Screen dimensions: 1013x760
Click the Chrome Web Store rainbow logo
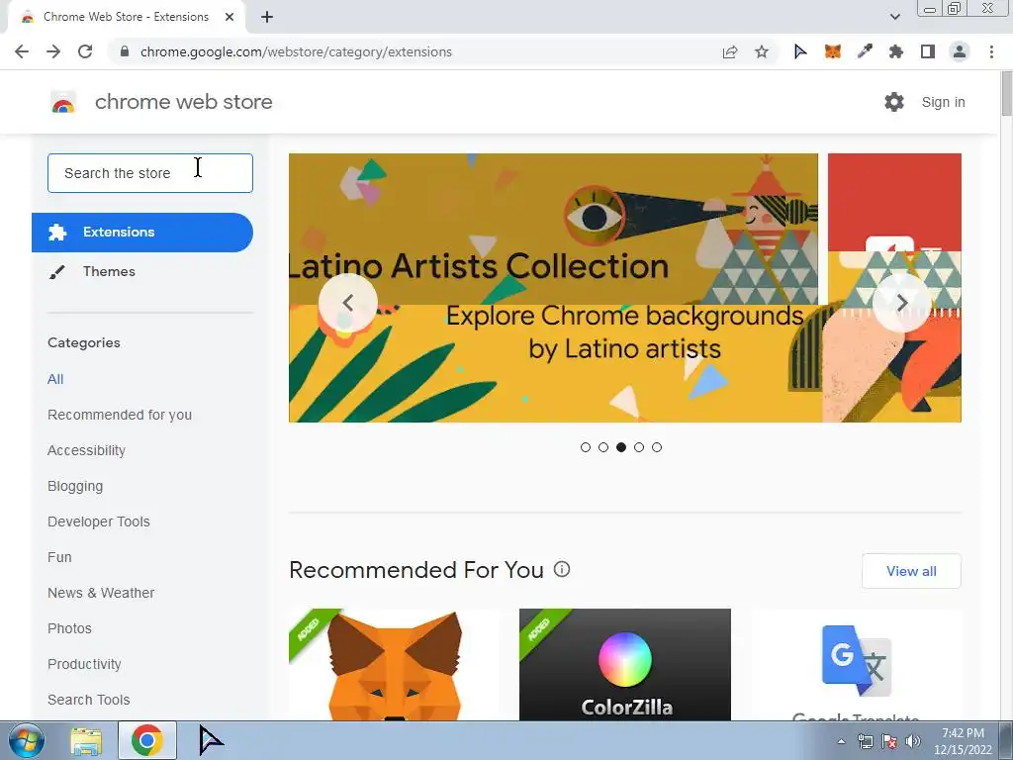63,102
